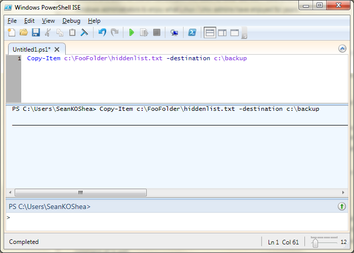The width and height of the screenshot is (354, 253).
Task: Collapse script pane with up chevron
Action: point(342,49)
